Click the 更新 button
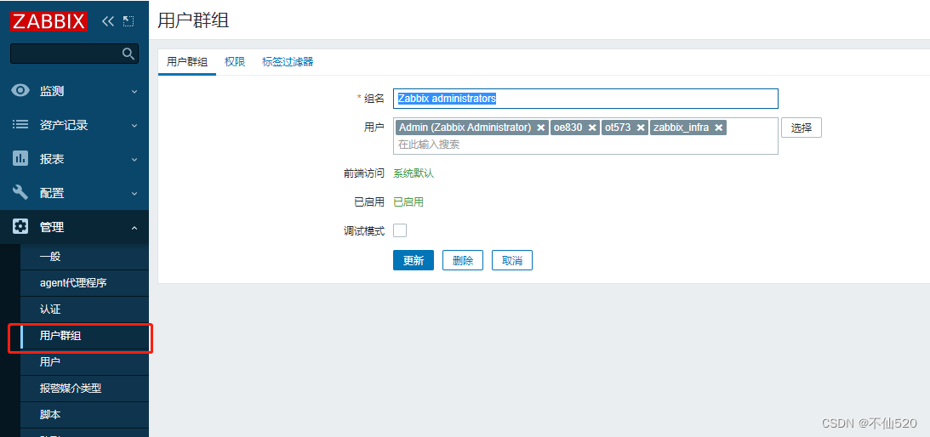The width and height of the screenshot is (930, 437). click(x=414, y=260)
